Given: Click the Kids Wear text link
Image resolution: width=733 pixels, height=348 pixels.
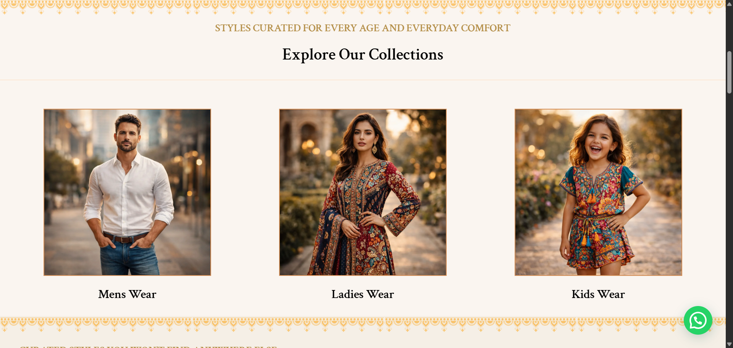Looking at the screenshot, I should (x=598, y=294).
